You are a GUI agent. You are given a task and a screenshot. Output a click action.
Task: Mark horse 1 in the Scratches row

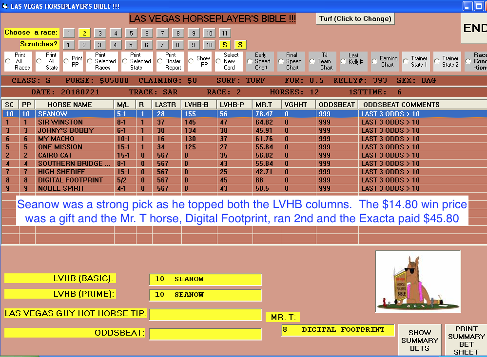pos(68,45)
